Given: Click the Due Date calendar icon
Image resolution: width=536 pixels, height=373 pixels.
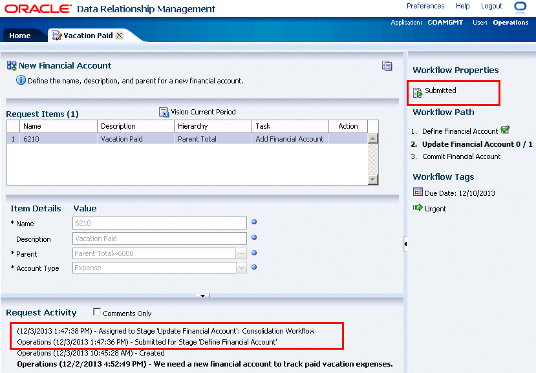Looking at the screenshot, I should 418,192.
